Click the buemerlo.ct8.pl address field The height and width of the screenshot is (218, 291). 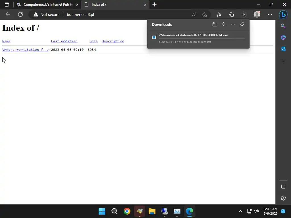tap(80, 14)
